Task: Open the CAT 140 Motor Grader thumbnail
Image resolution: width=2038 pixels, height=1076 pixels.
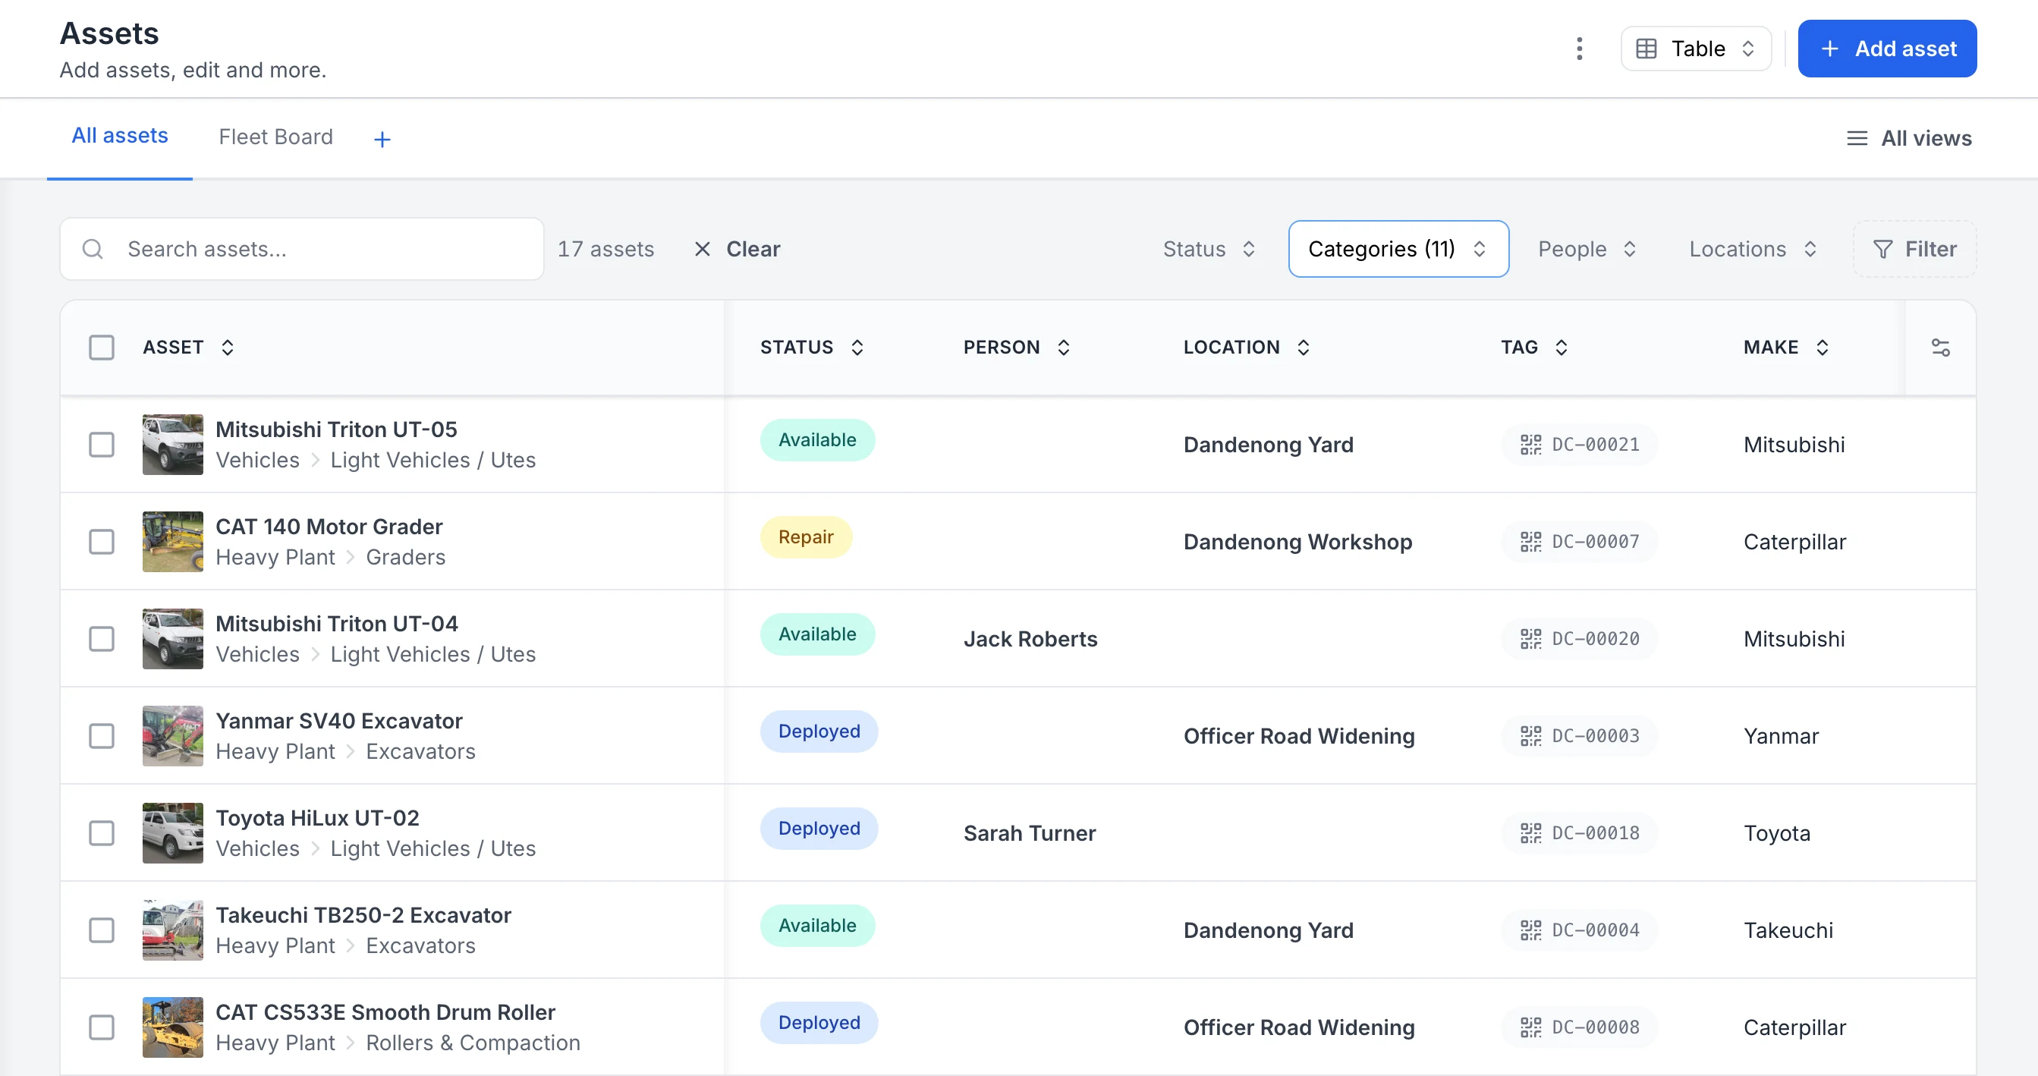Action: click(172, 542)
